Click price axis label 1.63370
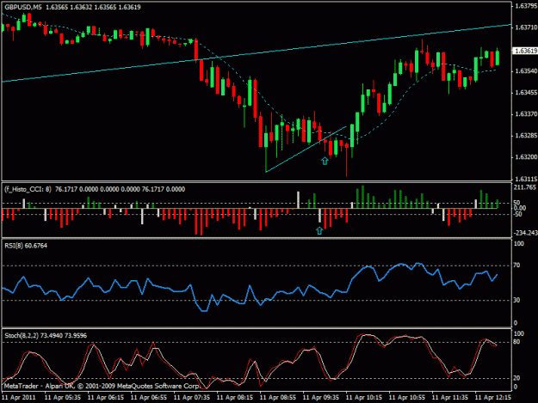 pos(526,114)
